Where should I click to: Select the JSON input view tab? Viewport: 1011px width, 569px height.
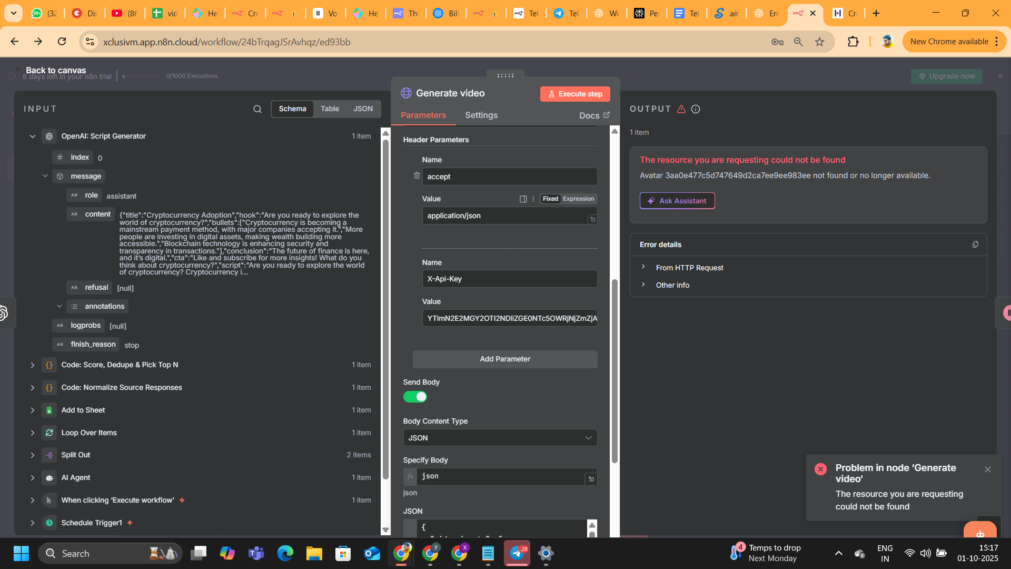[x=363, y=109]
